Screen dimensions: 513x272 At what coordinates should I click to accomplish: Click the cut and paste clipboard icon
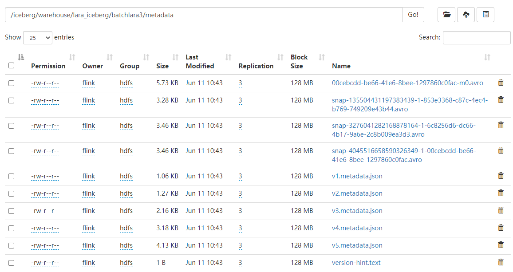click(x=485, y=14)
